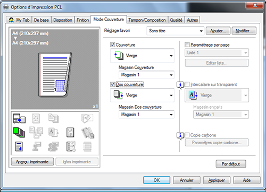Click the green cover sheets icon
The height and width of the screenshot is (192, 266).
[19, 133]
